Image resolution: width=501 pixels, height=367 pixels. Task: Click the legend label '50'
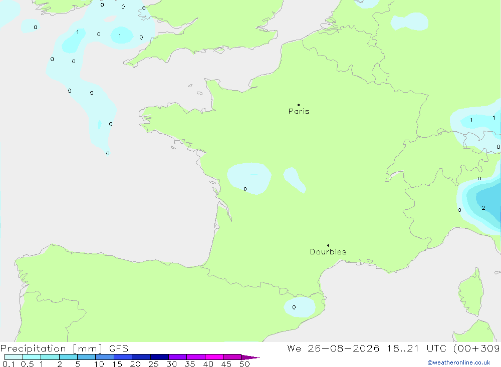(245, 364)
